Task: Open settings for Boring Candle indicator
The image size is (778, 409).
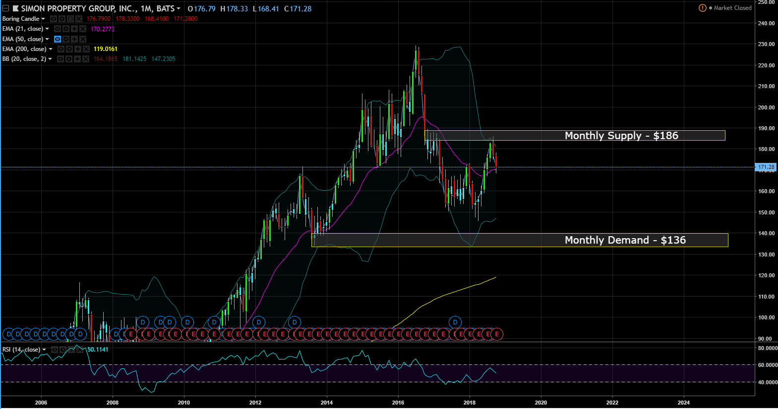Action: 62,19
